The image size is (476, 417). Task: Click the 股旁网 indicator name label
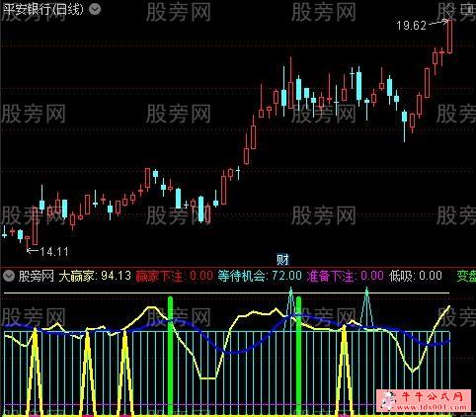36,276
